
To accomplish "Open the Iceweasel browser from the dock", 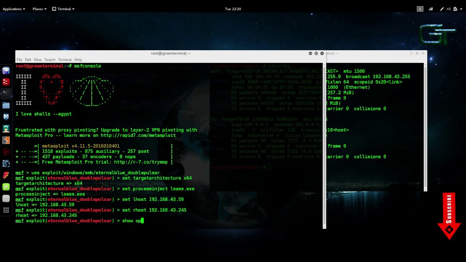I will click(x=6, y=71).
